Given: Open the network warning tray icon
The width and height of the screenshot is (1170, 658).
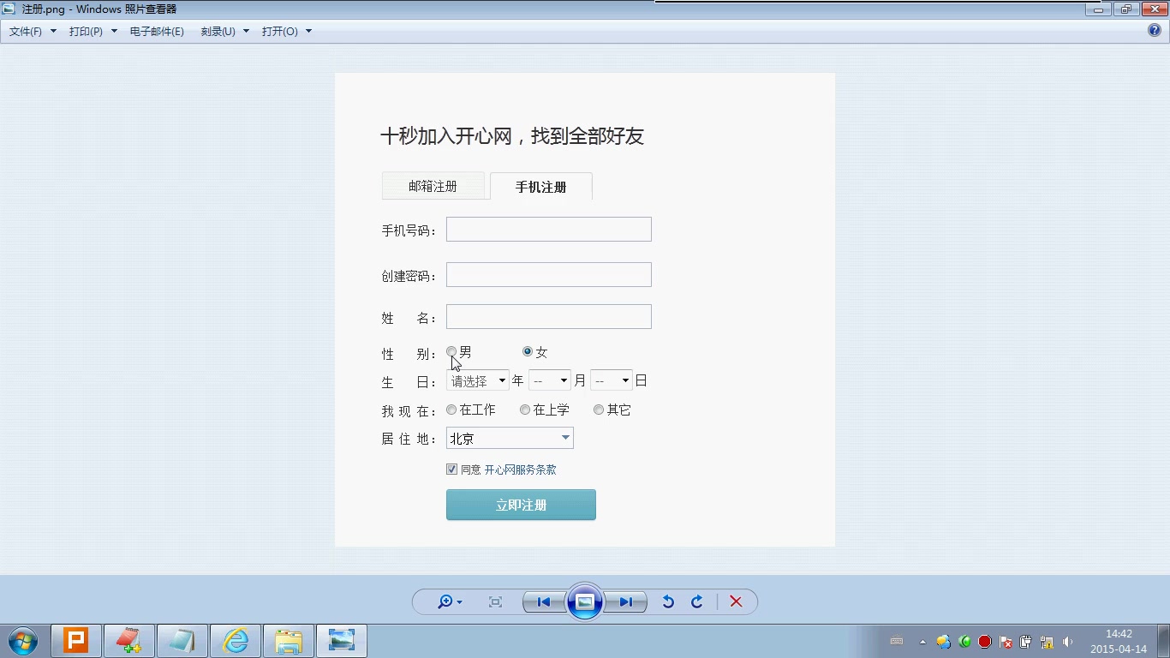Looking at the screenshot, I should click(1047, 641).
